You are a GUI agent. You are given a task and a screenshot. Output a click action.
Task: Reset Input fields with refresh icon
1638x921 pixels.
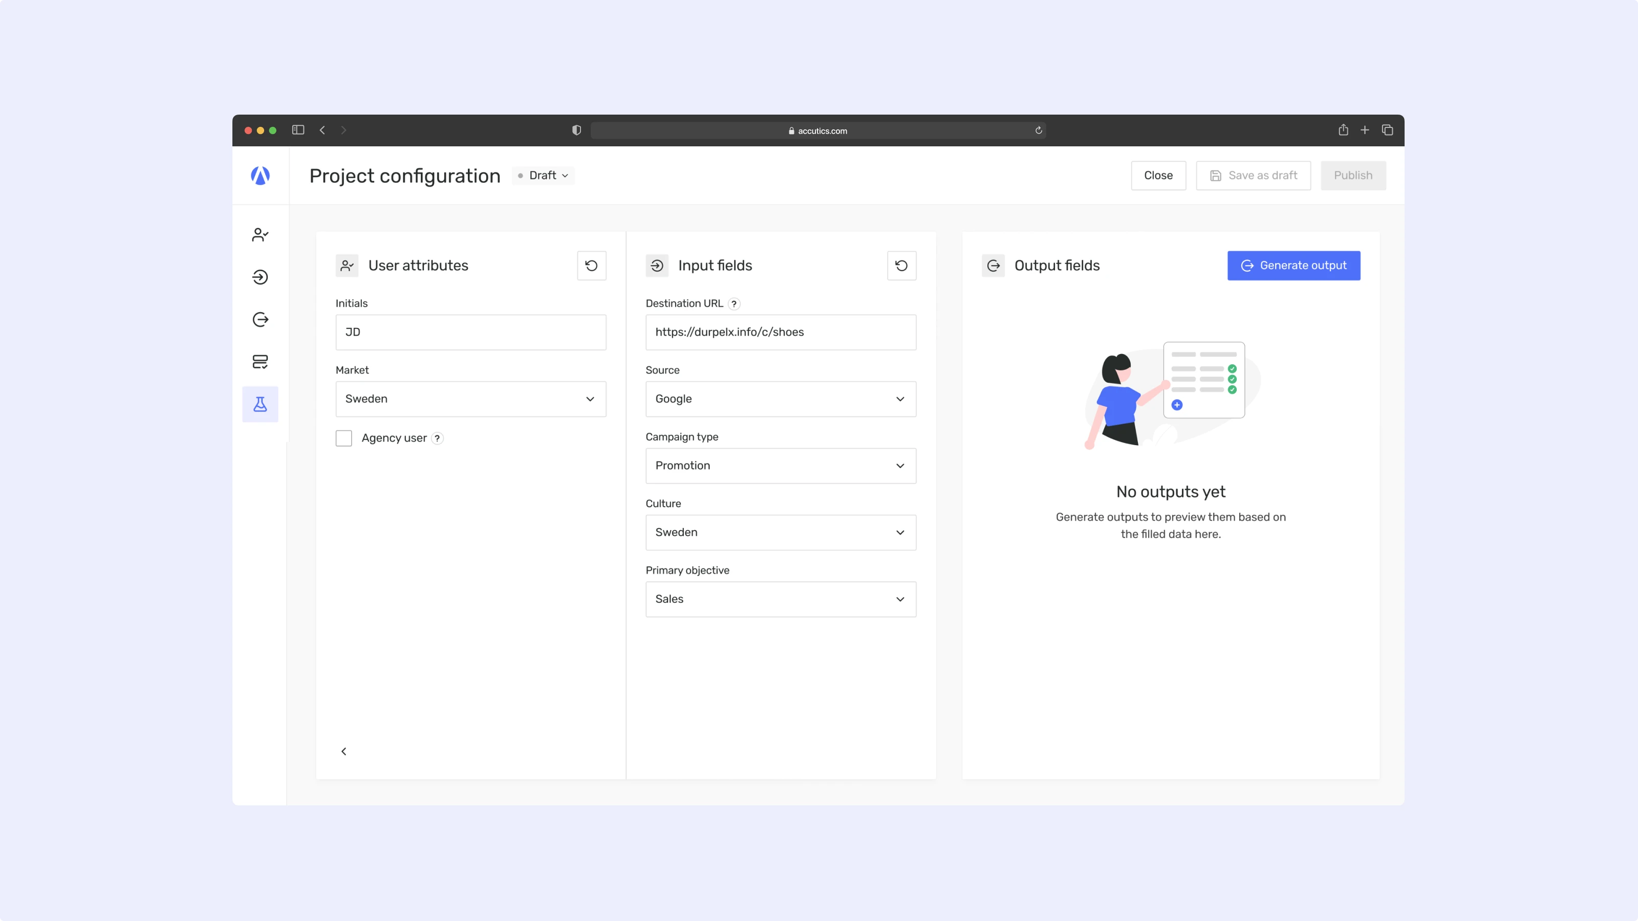(x=901, y=266)
